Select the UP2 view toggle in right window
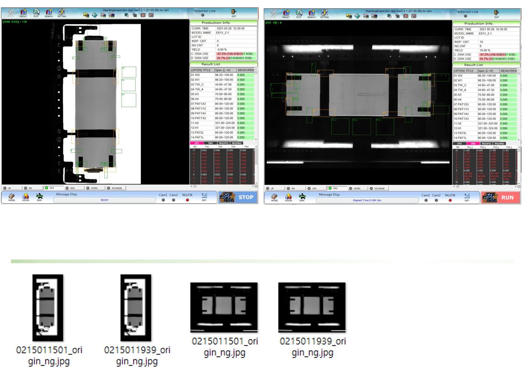This screenshot has width=526, height=368. [x=316, y=189]
